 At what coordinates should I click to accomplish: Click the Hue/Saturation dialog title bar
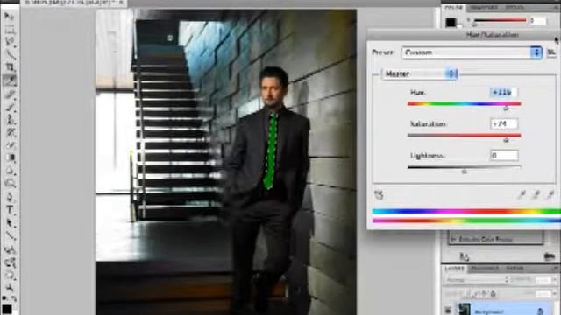(x=464, y=35)
